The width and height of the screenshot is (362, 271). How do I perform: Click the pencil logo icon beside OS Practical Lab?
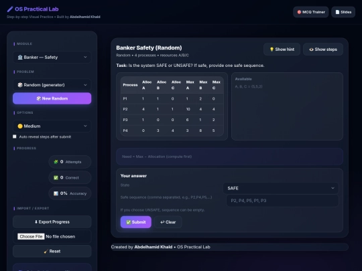pyautogui.click(x=10, y=9)
